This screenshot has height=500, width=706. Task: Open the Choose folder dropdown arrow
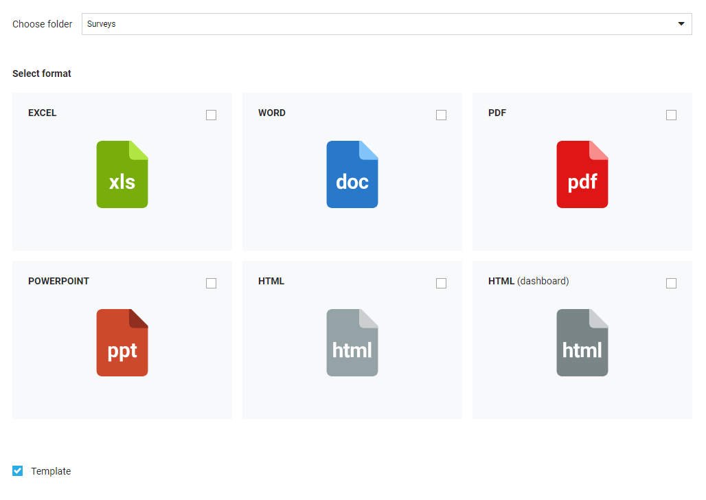[681, 24]
